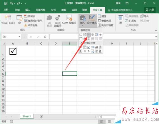Click the 共享 share button

[x=150, y=10]
